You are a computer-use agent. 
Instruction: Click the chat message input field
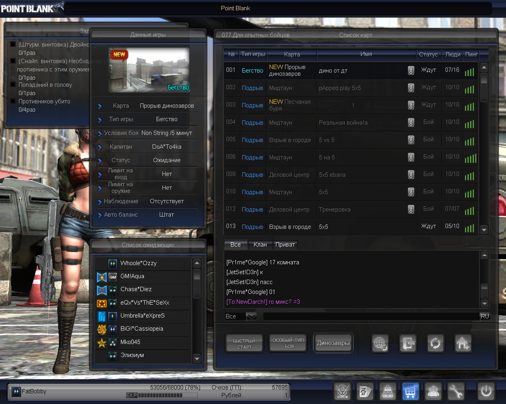[371, 316]
